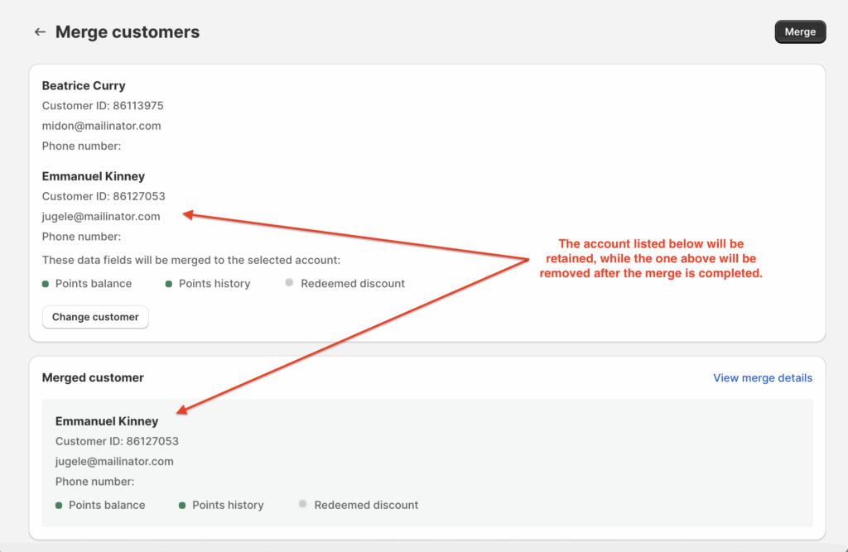The width and height of the screenshot is (848, 552).
Task: Click the gray Redeemed discount dot in top card
Action: tap(289, 283)
